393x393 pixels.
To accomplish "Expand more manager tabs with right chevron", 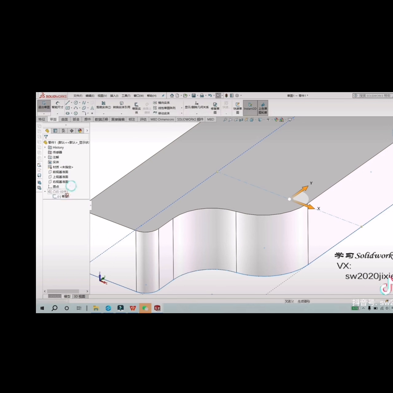I will pos(87,131).
